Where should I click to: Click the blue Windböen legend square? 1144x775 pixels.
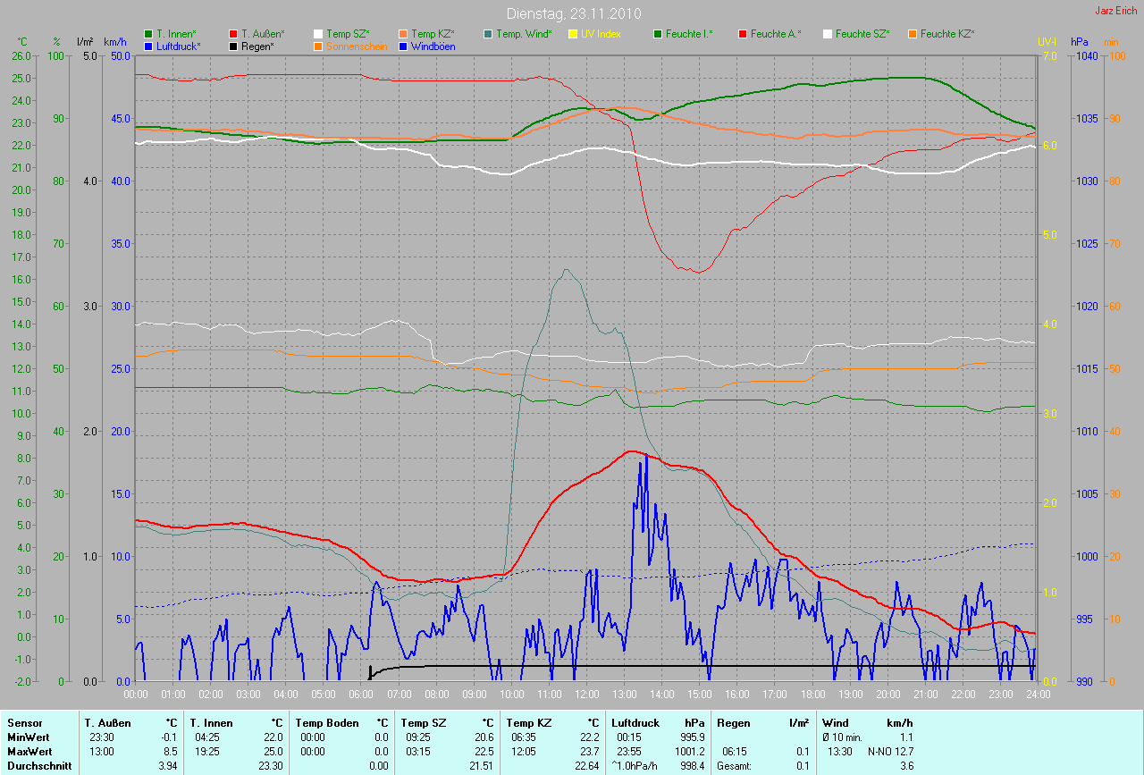[x=403, y=46]
